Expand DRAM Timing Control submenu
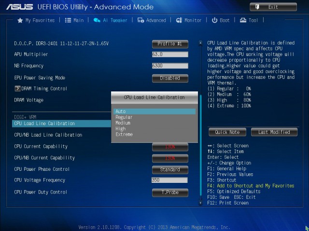This screenshot has height=231, width=309. 41,89
